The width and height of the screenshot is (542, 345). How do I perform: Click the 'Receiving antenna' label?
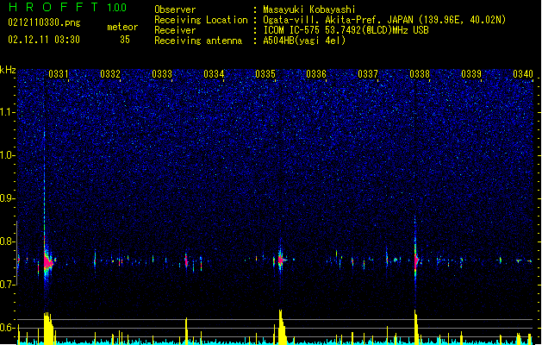point(198,41)
